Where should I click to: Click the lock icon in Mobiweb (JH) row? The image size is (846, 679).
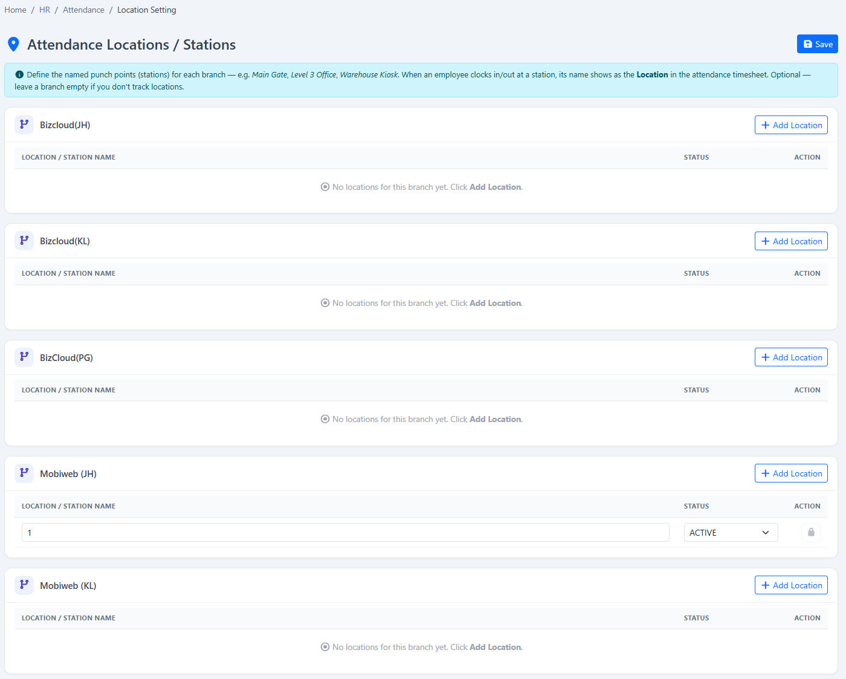point(811,533)
